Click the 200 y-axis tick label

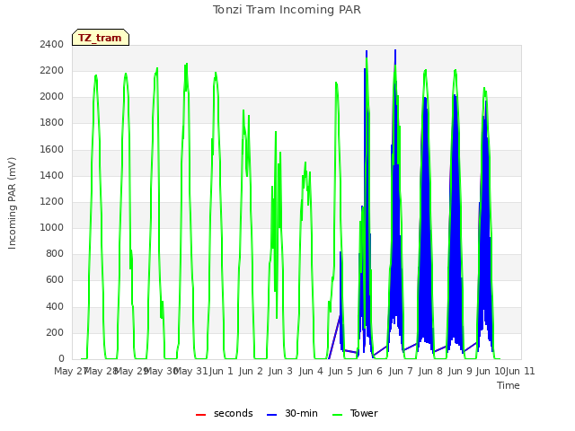(55, 333)
